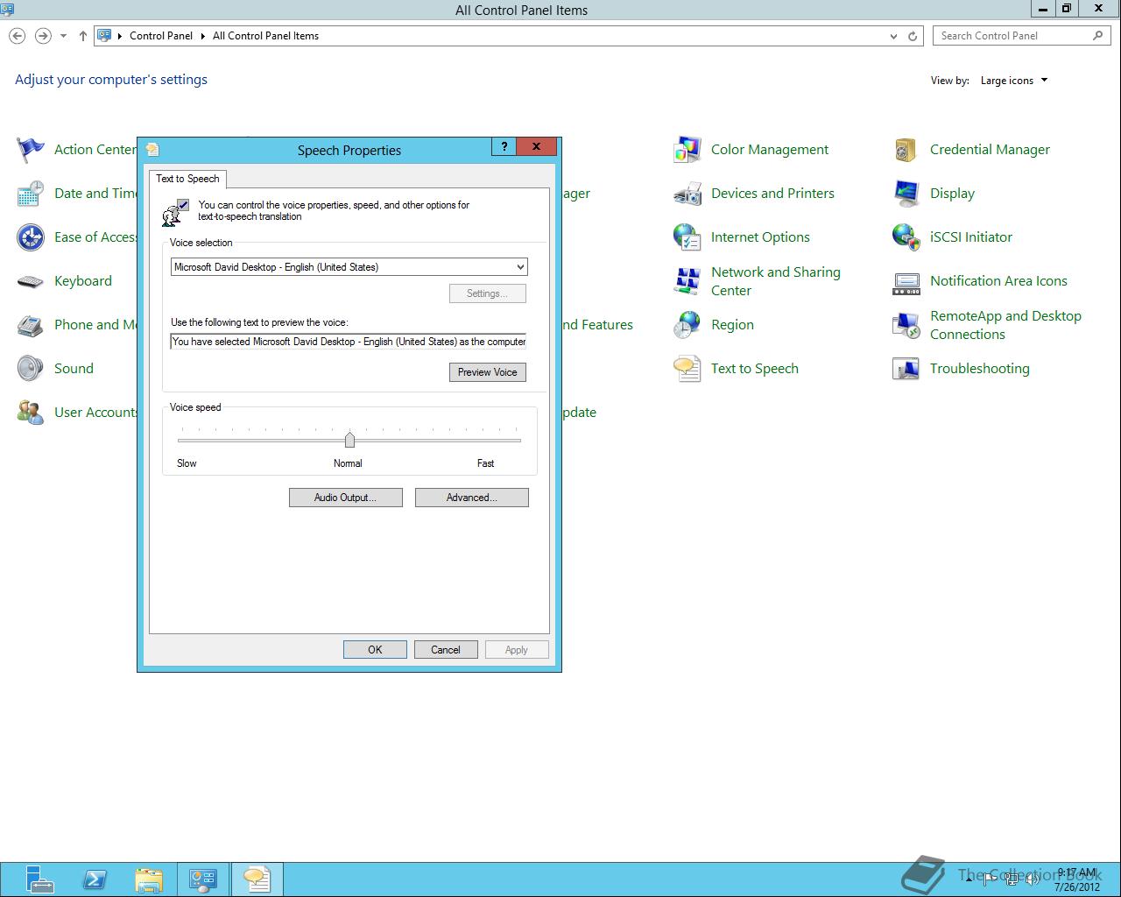1121x897 pixels.
Task: Expand the Voice selection dropdown
Action: coord(520,267)
